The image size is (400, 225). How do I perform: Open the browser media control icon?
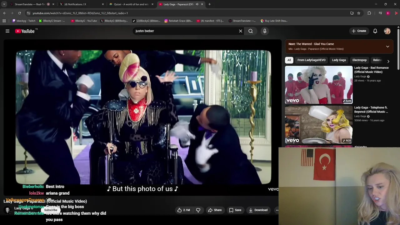(x=380, y=13)
